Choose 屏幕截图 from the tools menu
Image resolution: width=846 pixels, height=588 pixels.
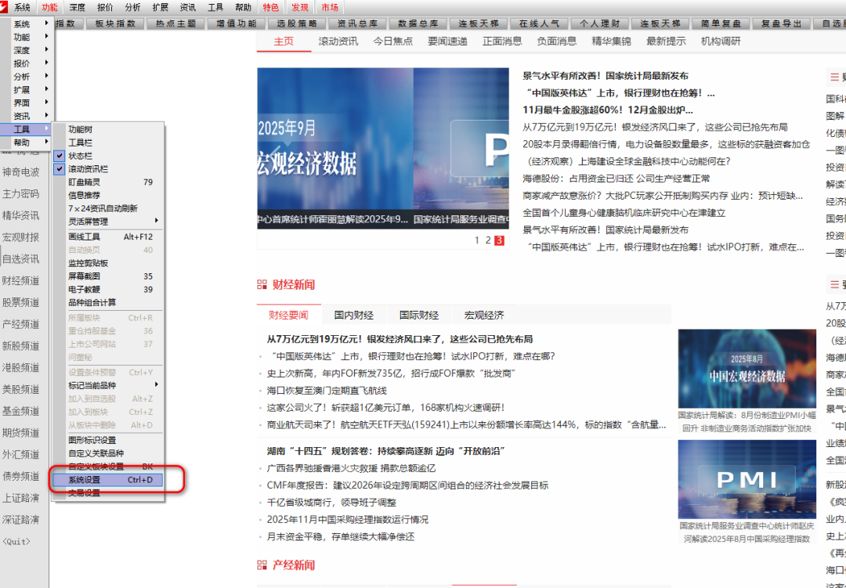tap(85, 276)
